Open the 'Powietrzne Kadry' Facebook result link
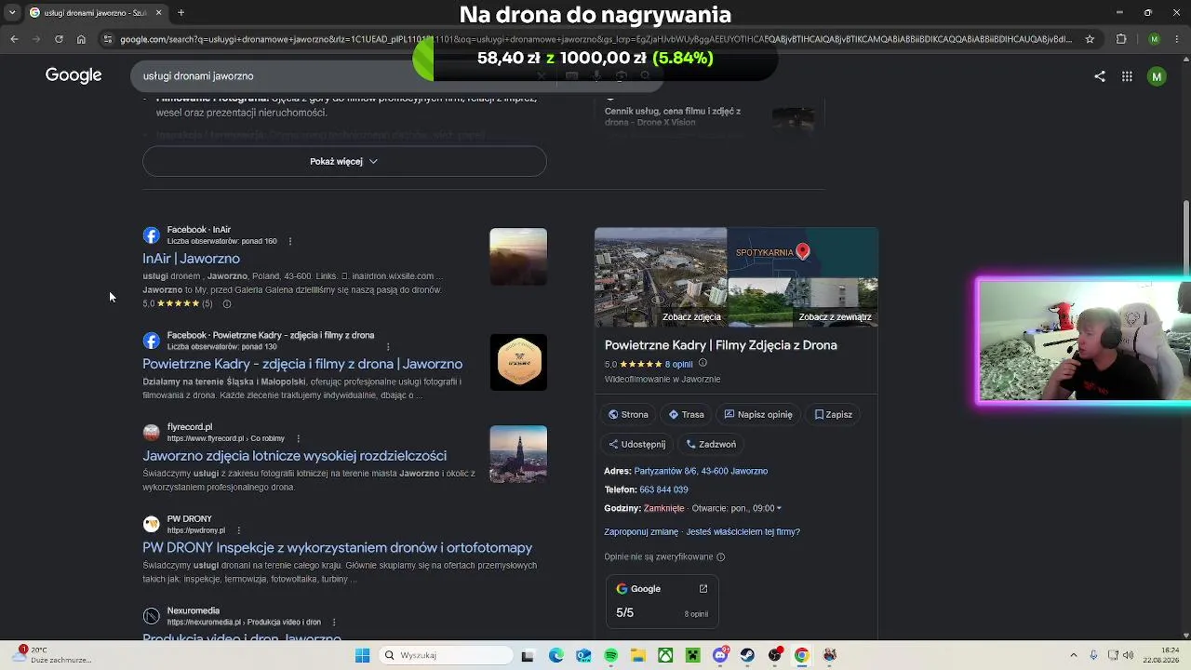This screenshot has height=670, width=1191. (x=302, y=364)
